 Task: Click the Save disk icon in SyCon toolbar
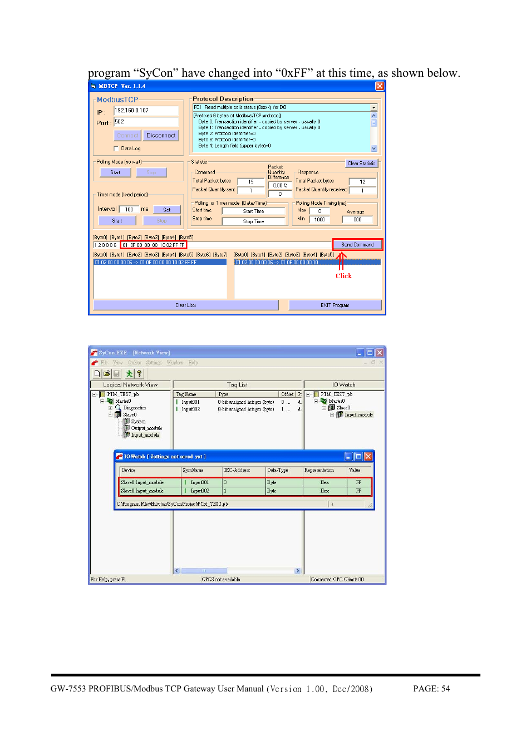pyautogui.click(x=116, y=374)
